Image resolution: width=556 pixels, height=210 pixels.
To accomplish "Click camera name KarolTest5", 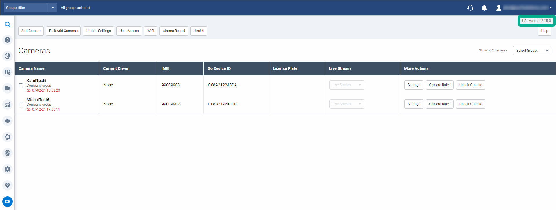I will tap(36, 81).
